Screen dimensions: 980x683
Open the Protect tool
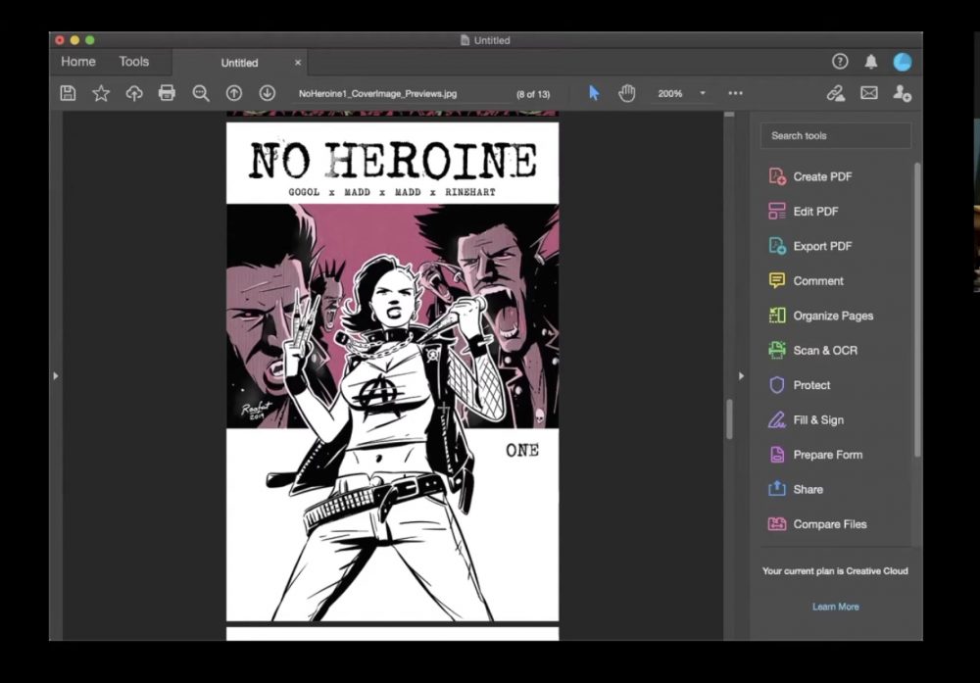tap(800, 385)
